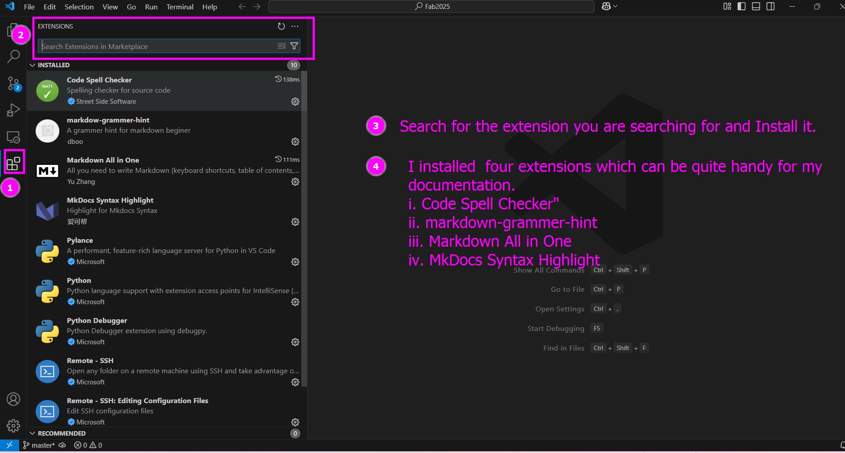Manage Python extension via gear icon

295,302
